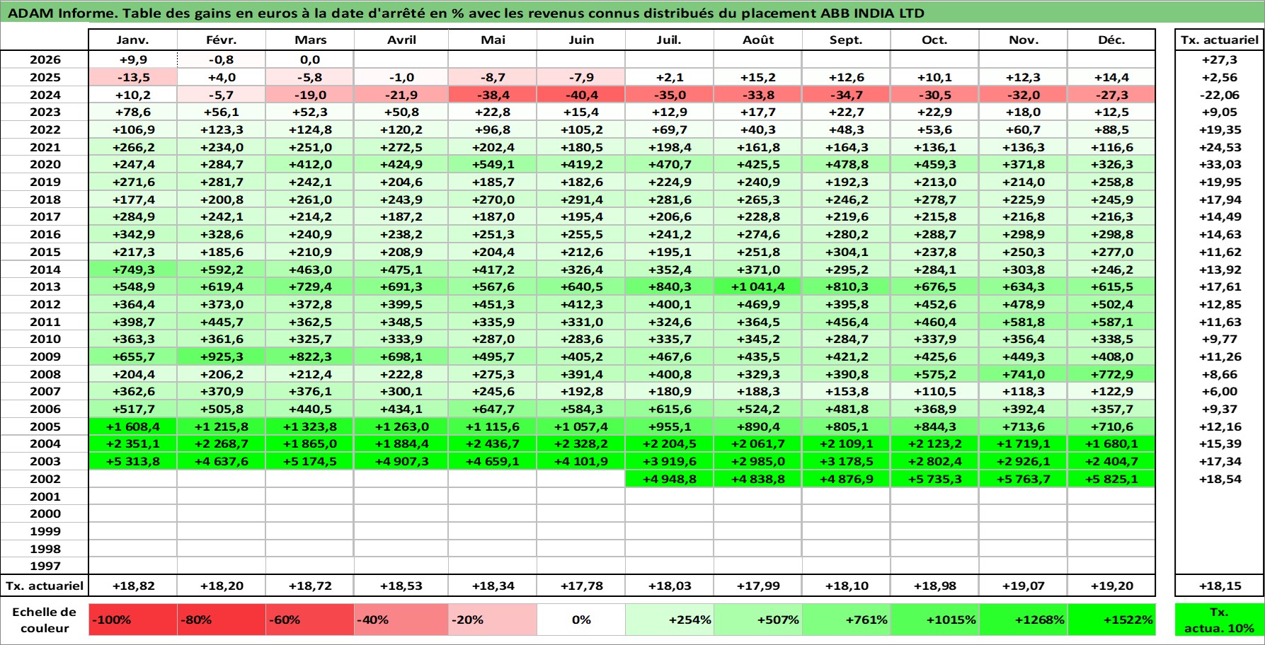
Task: Click the +1 041,4 cell for August 2013
Action: pos(758,286)
